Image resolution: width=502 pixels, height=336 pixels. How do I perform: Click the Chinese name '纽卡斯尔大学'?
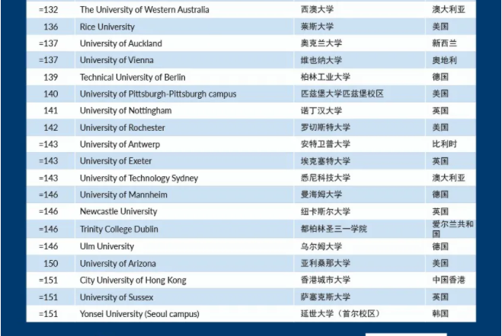coord(325,211)
